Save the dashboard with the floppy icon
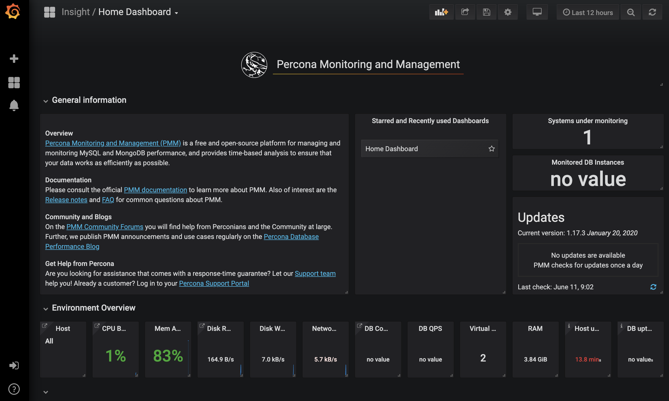The width and height of the screenshot is (669, 401). tap(486, 12)
